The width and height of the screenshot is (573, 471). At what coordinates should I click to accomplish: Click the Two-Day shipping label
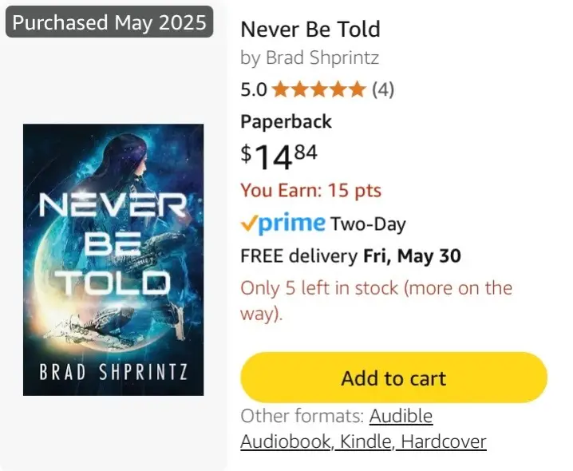click(368, 224)
